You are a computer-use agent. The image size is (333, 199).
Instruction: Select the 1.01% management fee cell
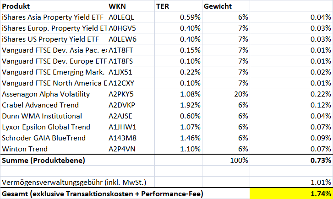click(291, 182)
